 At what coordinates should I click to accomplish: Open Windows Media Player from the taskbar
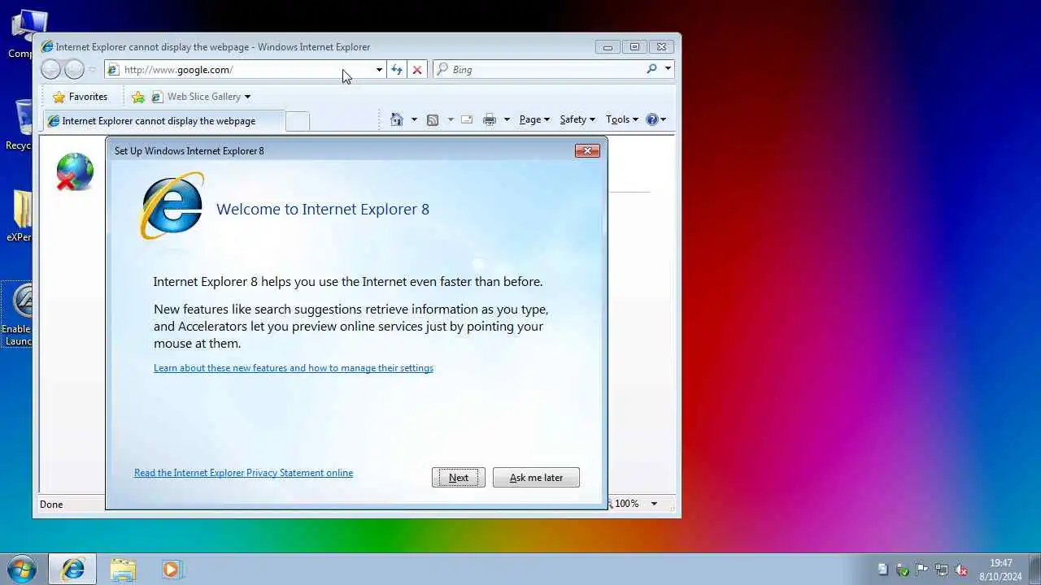pyautogui.click(x=171, y=570)
